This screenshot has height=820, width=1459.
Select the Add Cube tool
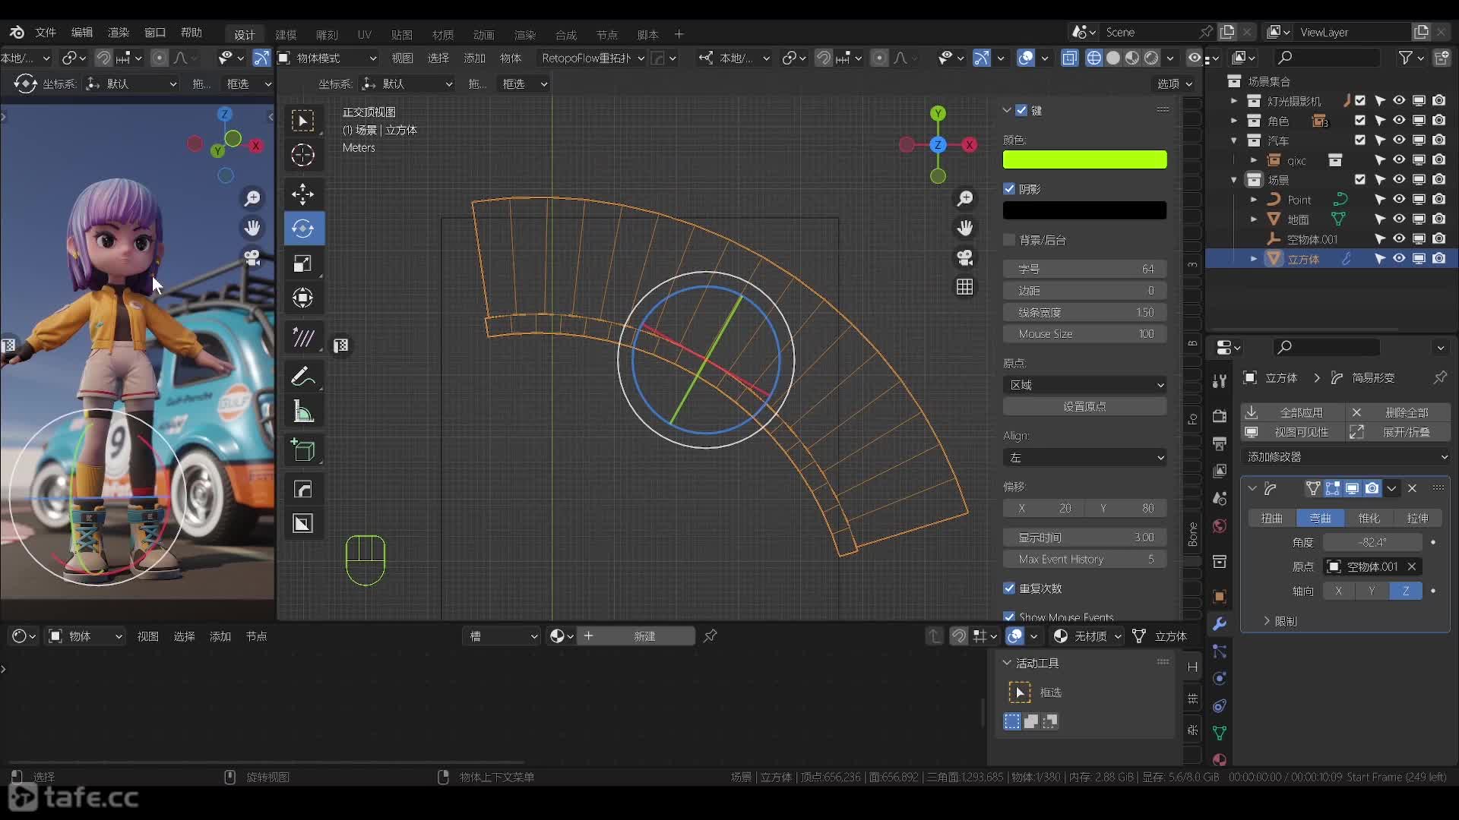(x=303, y=451)
